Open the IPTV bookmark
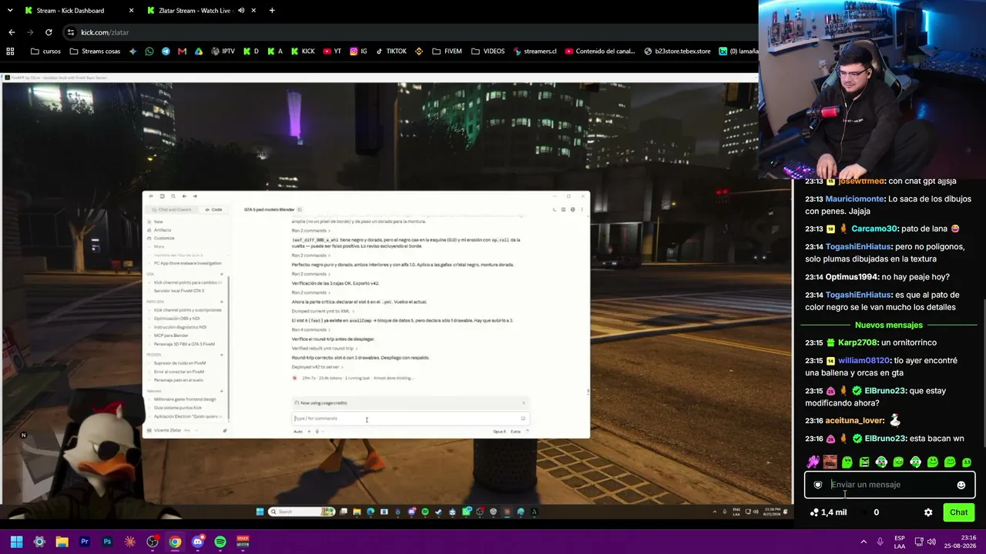Image resolution: width=986 pixels, height=554 pixels. click(x=223, y=52)
